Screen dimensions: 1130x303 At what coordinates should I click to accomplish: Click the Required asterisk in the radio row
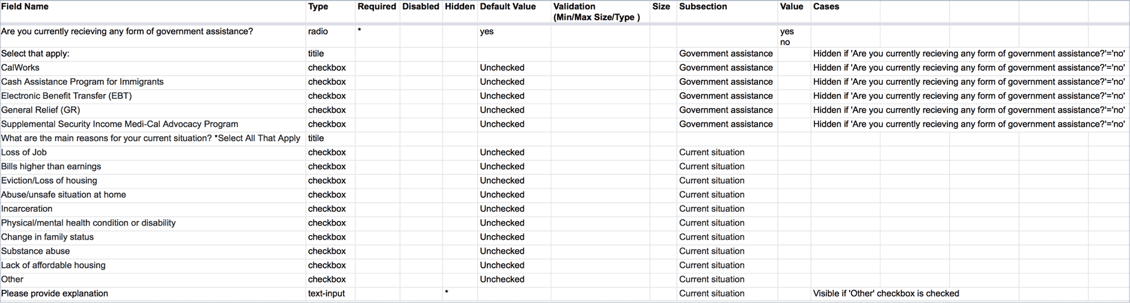[360, 31]
